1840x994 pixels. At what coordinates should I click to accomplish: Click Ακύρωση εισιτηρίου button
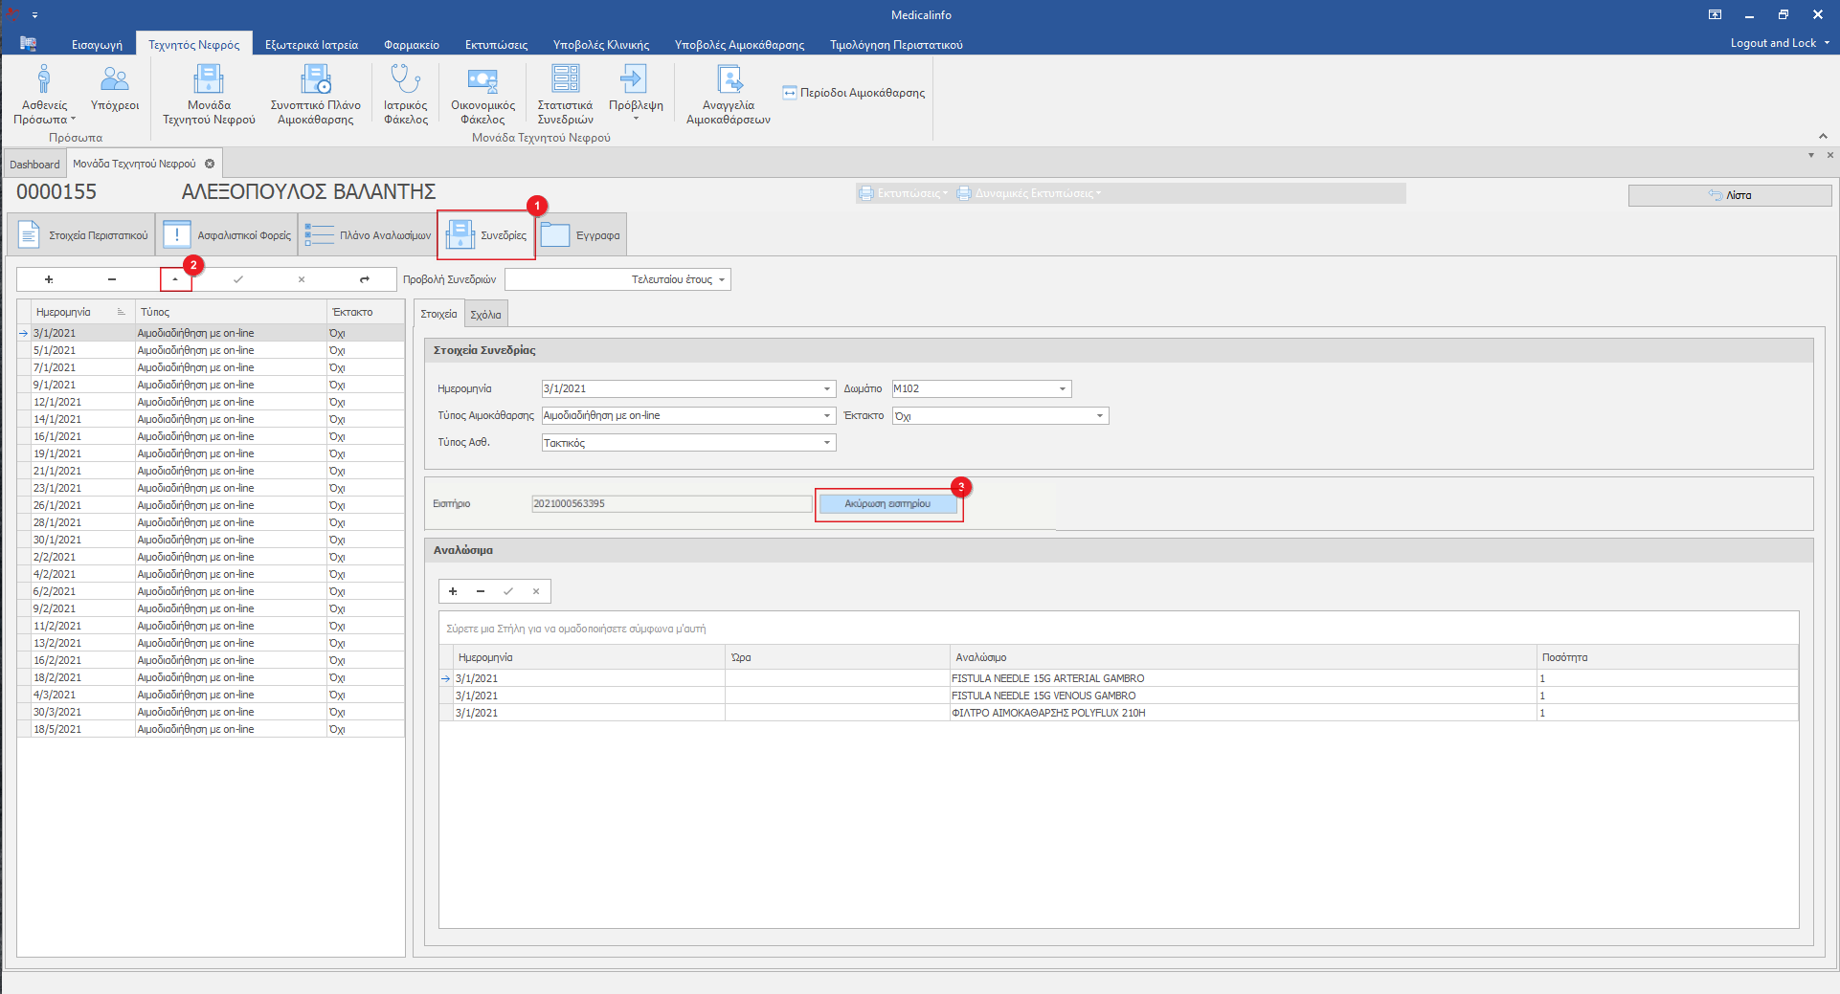887,504
